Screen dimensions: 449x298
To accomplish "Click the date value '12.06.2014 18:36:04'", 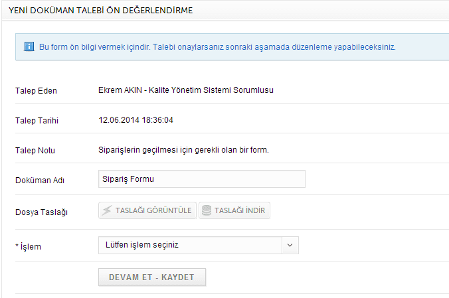I will 135,120.
